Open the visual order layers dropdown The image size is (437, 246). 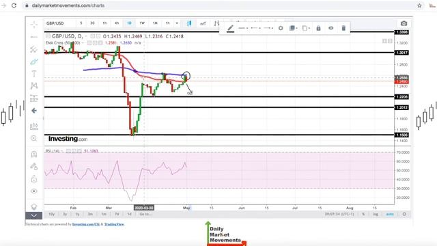tap(293, 28)
